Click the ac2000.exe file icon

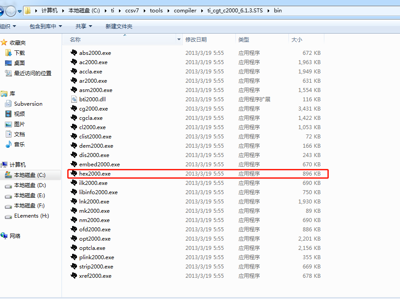pos(74,62)
